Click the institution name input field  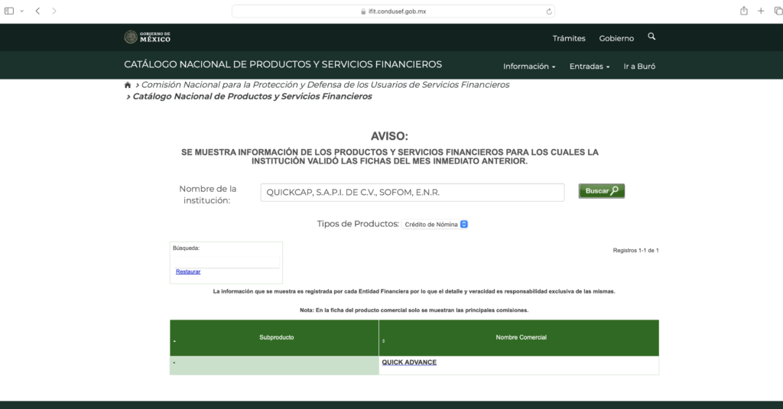point(411,192)
